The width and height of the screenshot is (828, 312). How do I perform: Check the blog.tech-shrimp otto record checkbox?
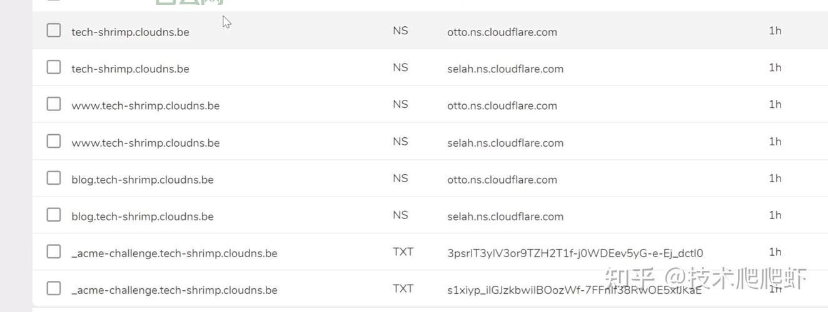coord(54,178)
